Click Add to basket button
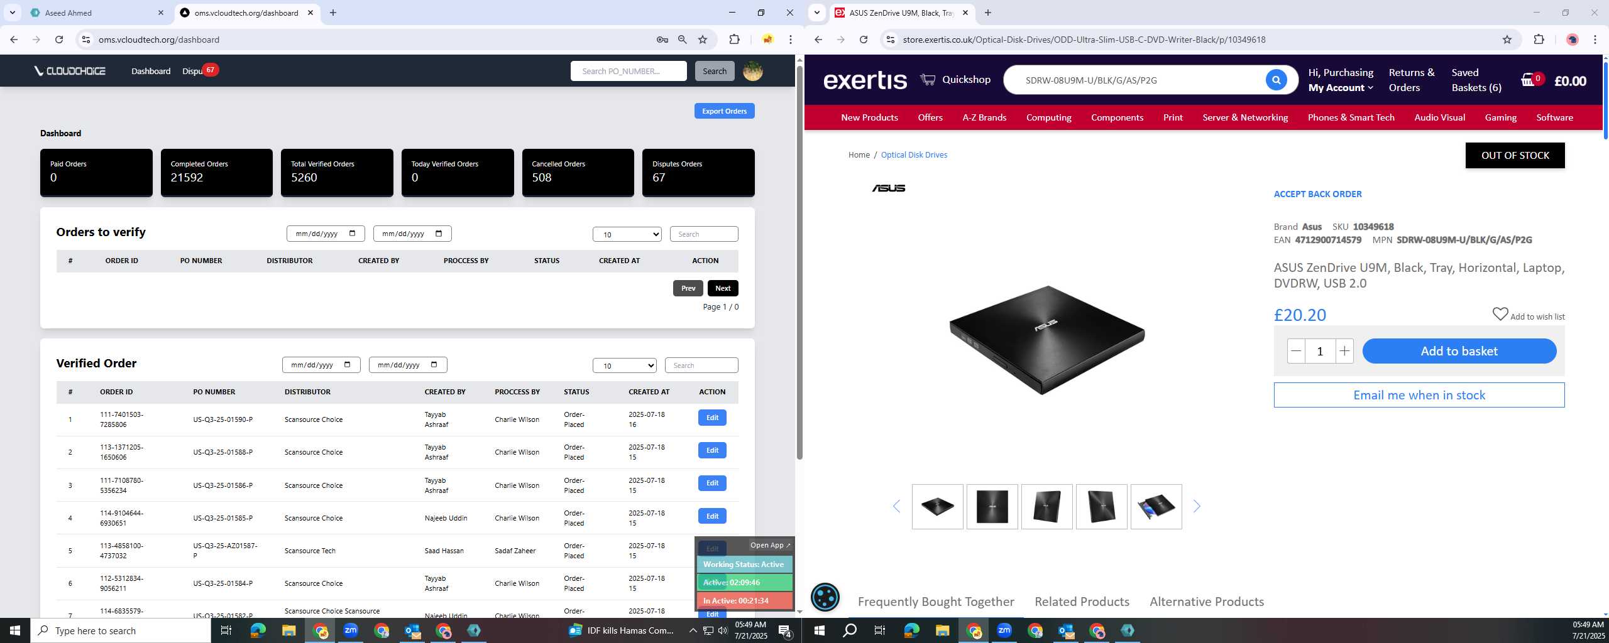1609x643 pixels. pos(1459,351)
